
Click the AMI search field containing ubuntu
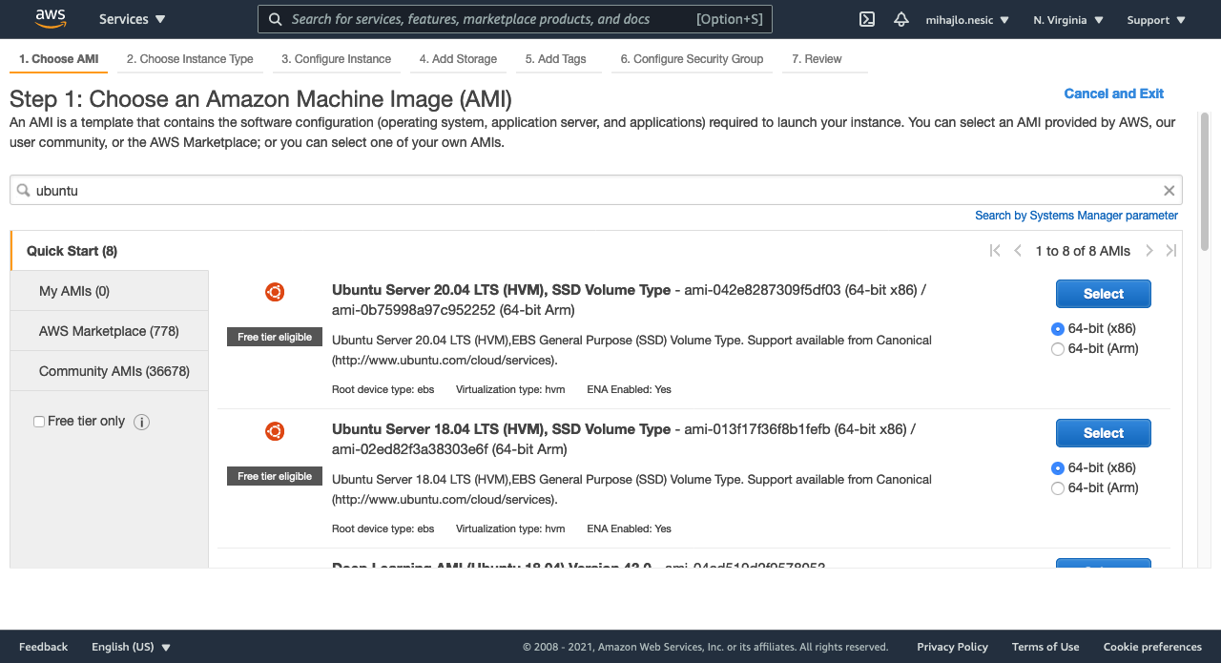[595, 190]
